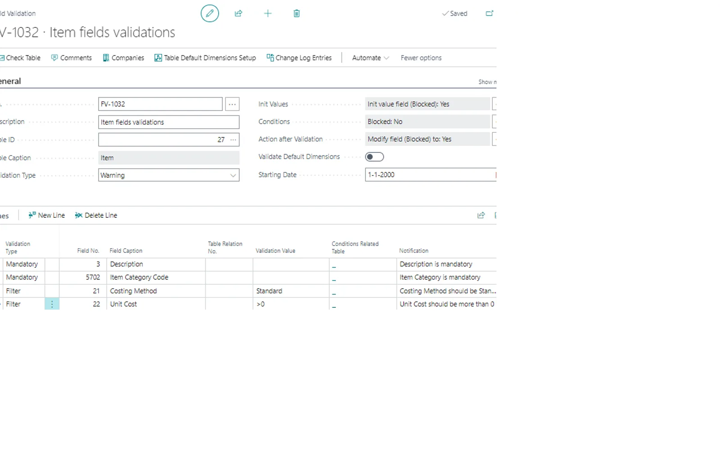The height and width of the screenshot is (450, 720).
Task: Open lookup ellipsis next to FV-1032
Action: pos(232,104)
